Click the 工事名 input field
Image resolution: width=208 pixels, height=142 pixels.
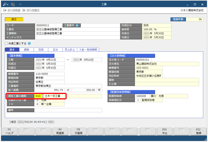click(78, 29)
